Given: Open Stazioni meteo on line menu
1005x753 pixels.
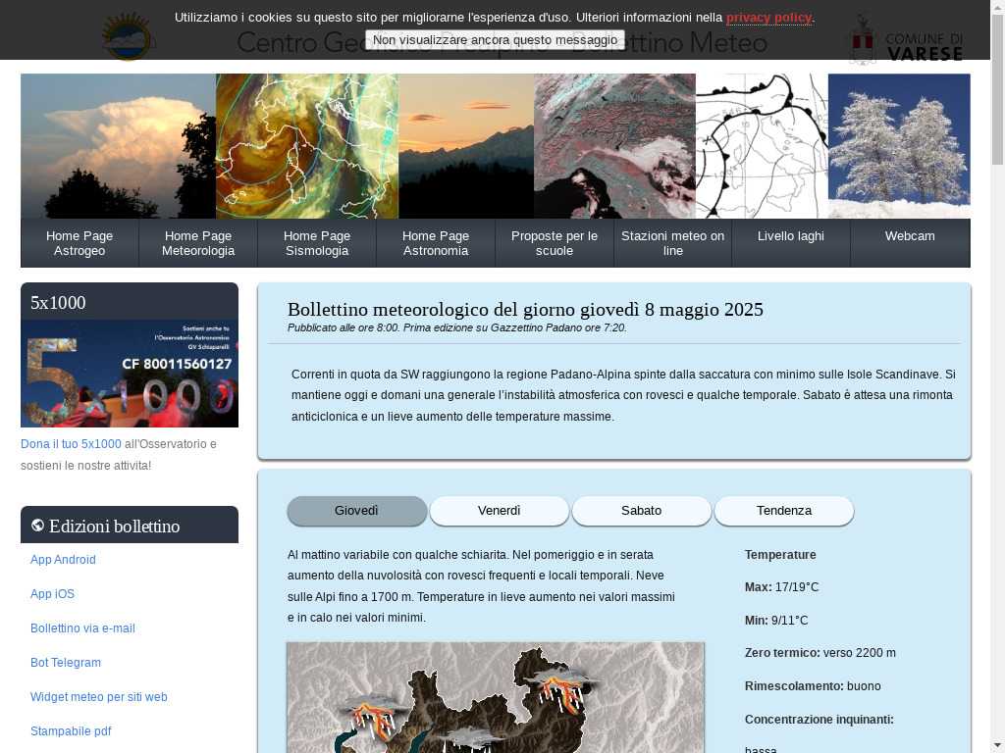Looking at the screenshot, I should click(x=673, y=243).
